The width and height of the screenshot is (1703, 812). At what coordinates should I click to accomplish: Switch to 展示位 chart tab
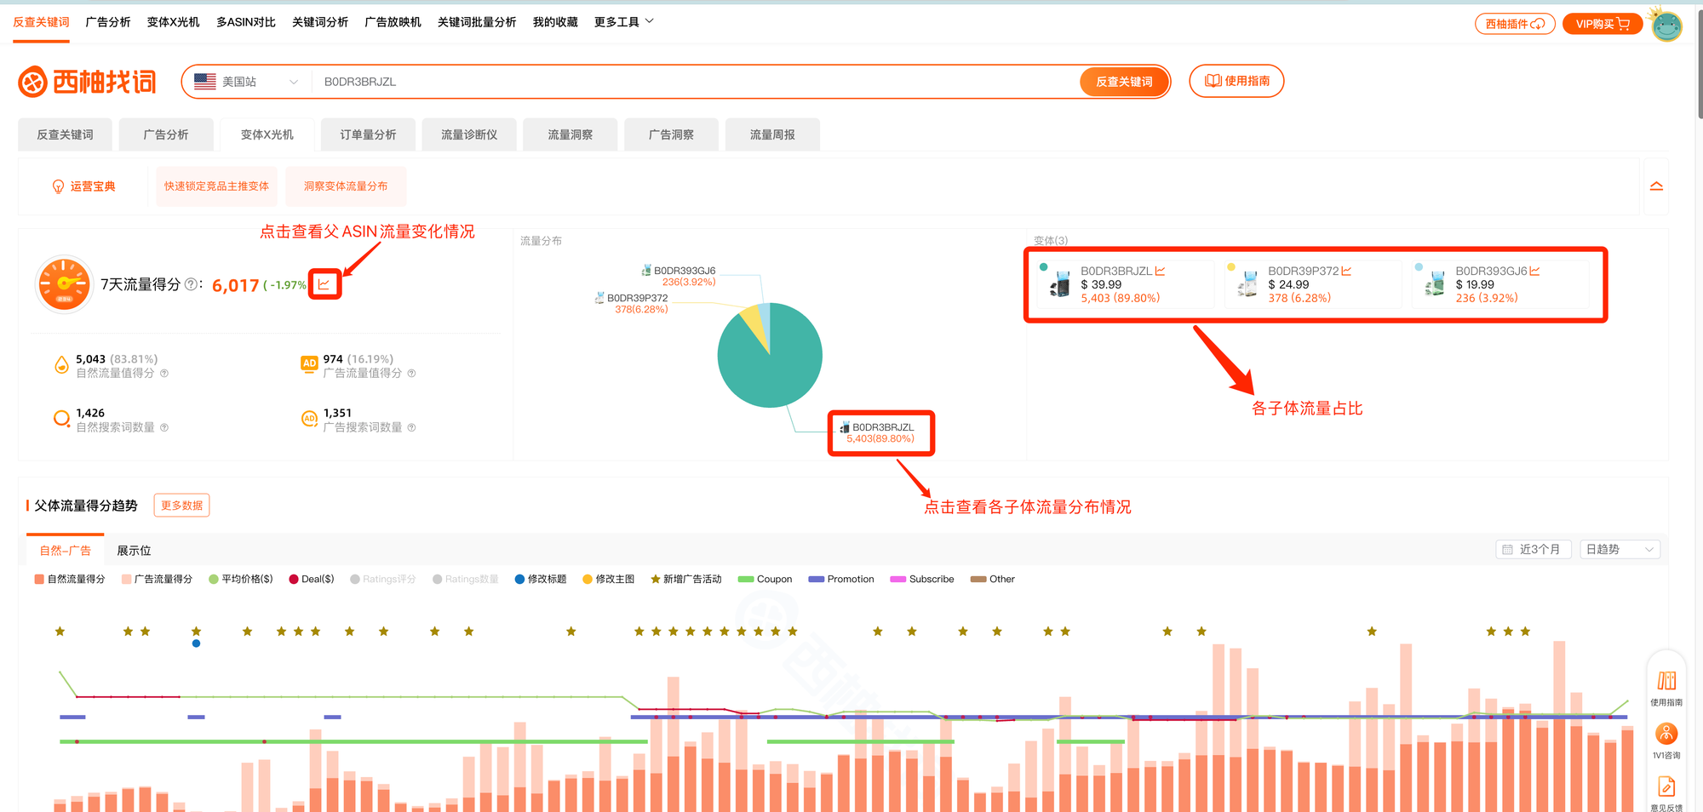[134, 551]
